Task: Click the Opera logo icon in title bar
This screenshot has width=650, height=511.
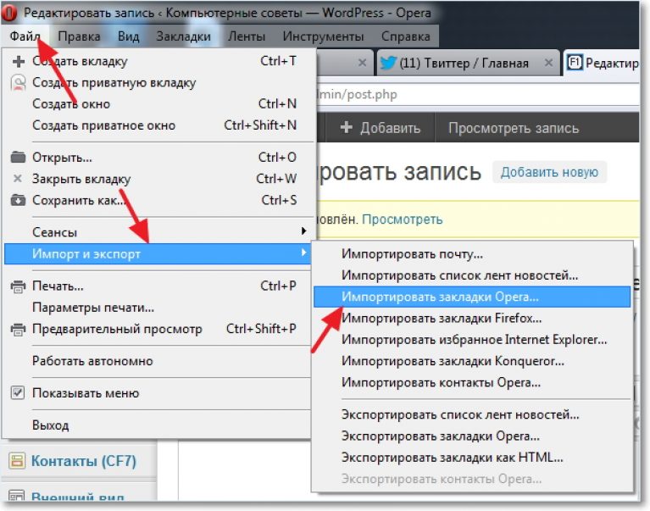Action: pyautogui.click(x=9, y=13)
